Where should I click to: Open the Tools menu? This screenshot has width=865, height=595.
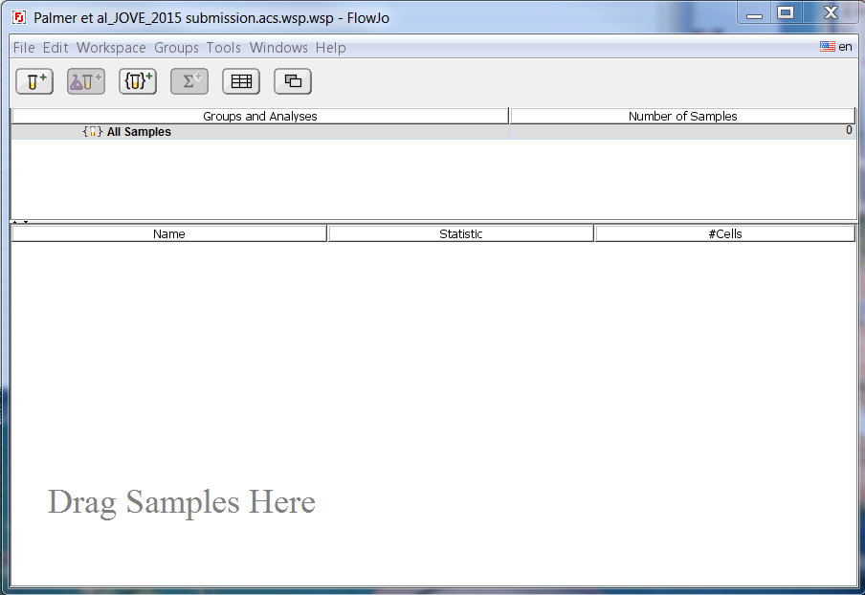click(x=224, y=48)
